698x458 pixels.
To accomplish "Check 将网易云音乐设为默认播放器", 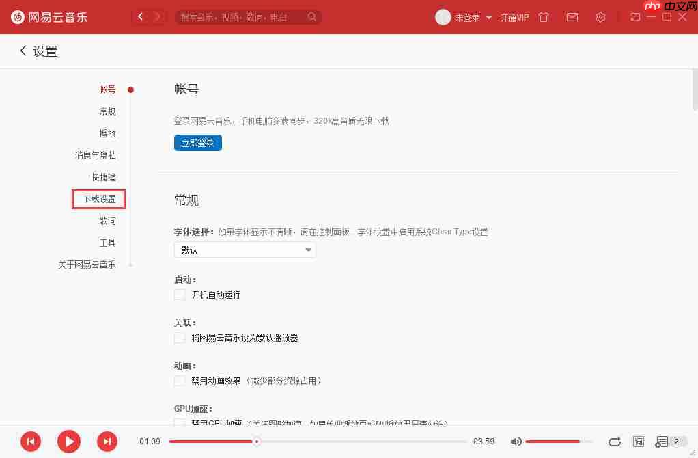I will point(180,337).
